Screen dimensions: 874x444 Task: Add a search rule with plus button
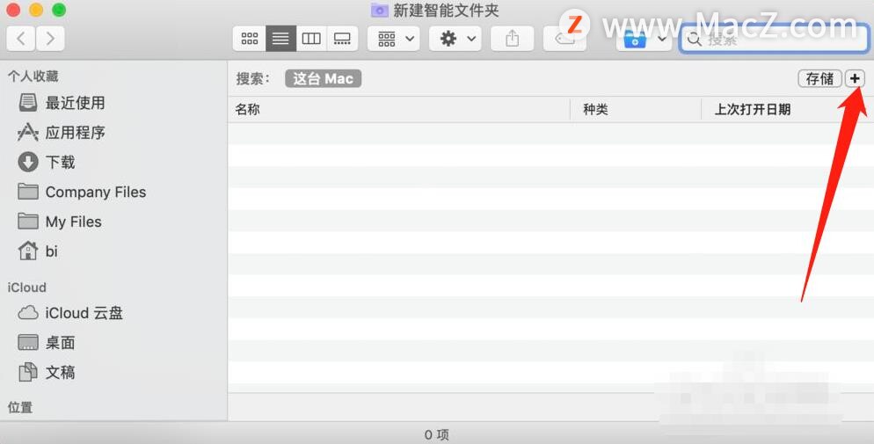(x=855, y=78)
